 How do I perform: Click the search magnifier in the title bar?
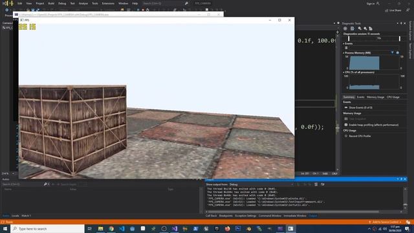click(x=186, y=3)
